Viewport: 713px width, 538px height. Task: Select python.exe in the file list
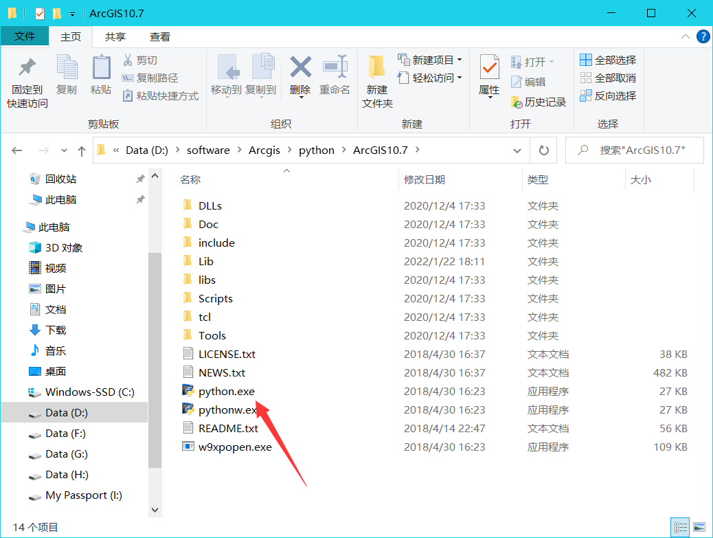point(226,392)
